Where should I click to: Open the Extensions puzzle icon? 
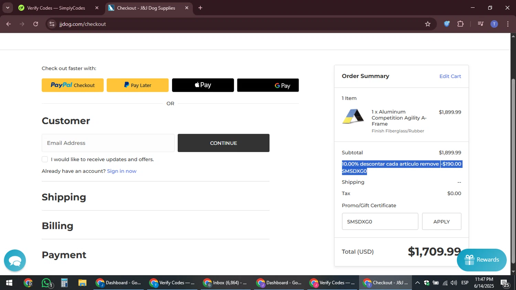tap(461, 24)
